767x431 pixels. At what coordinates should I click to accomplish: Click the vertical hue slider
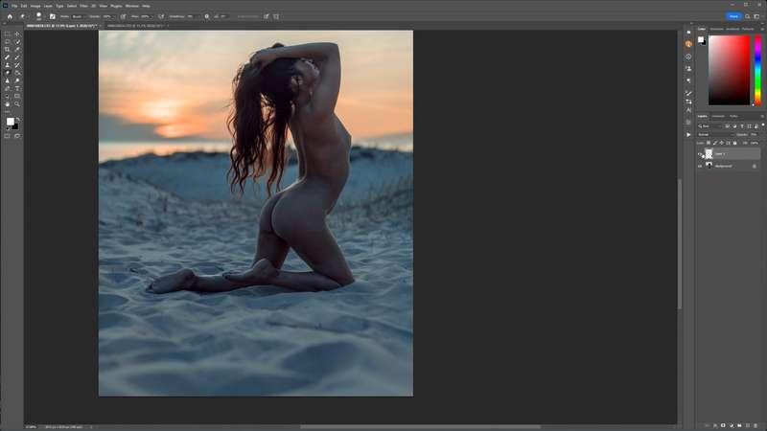(757, 70)
